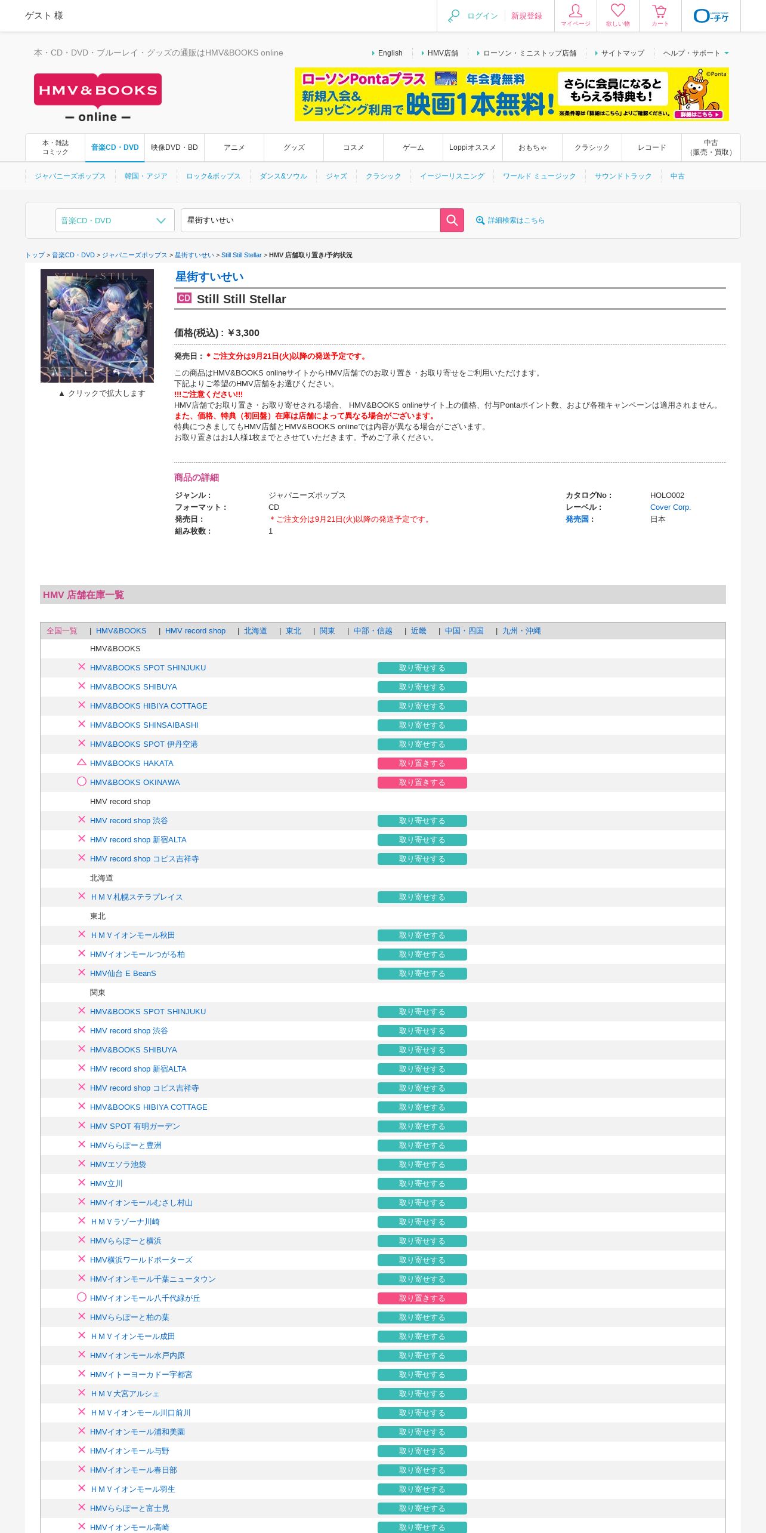Go to サウンドトラック genre submenu
766x1533 pixels.
[x=623, y=176]
